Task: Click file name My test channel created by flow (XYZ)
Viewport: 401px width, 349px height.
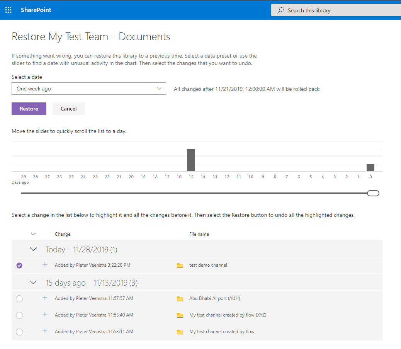Action: (x=228, y=315)
